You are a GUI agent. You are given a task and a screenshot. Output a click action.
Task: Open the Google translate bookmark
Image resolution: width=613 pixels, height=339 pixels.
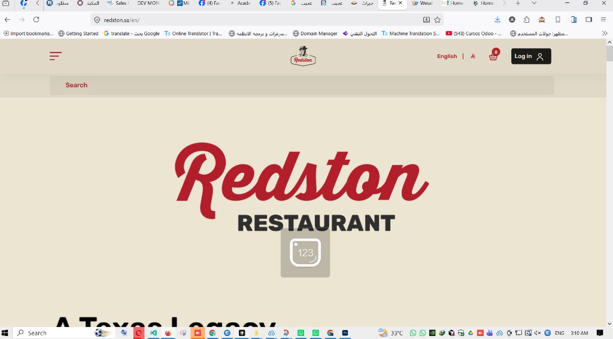tap(132, 33)
